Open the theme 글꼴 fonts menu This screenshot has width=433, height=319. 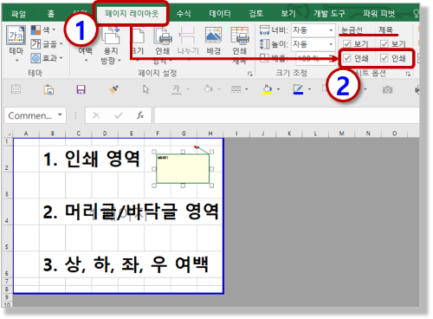[x=47, y=44]
